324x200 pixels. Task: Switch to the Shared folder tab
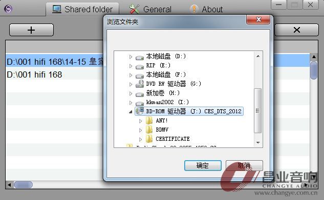tap(82, 9)
